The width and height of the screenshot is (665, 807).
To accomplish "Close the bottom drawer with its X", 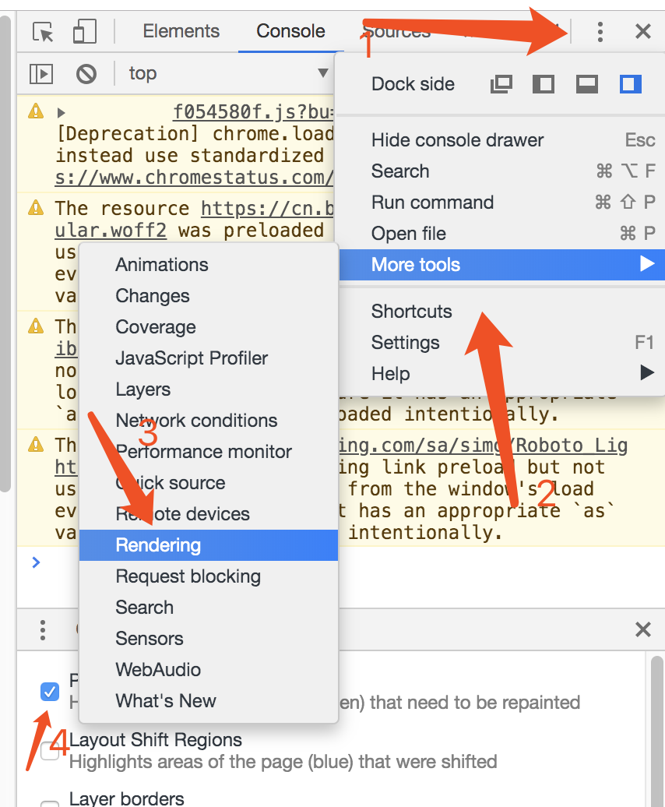I will tap(643, 629).
